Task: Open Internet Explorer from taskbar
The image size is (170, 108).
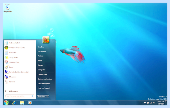Action: coord(14,103)
